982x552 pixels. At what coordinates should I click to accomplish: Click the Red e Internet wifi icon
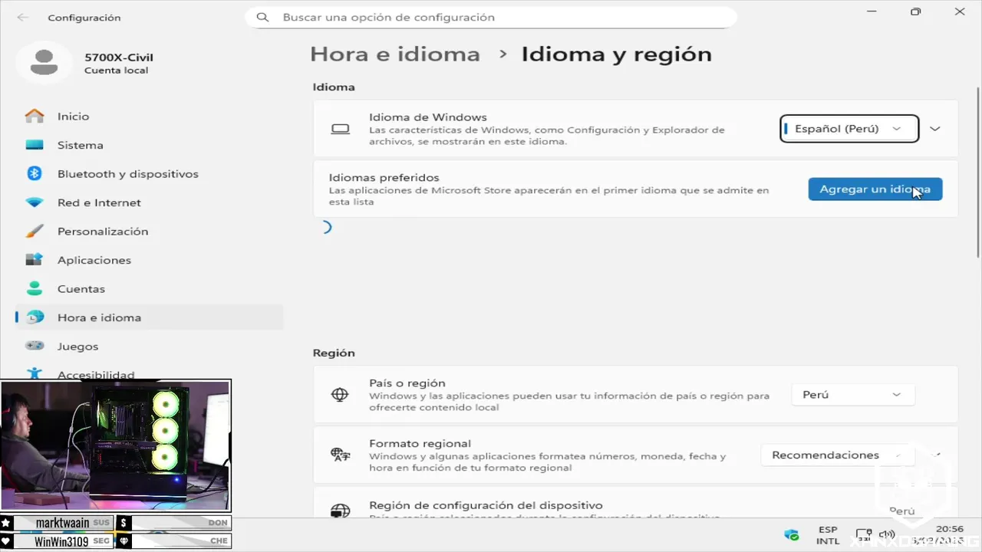(35, 202)
